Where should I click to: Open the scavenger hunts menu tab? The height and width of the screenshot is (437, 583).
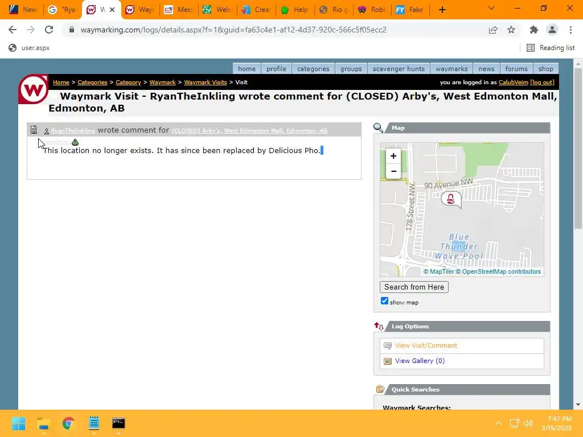pyautogui.click(x=399, y=69)
